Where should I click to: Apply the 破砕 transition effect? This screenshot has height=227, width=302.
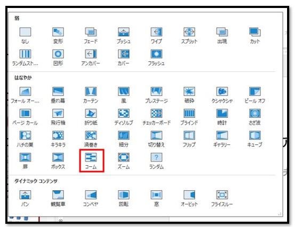click(x=189, y=95)
